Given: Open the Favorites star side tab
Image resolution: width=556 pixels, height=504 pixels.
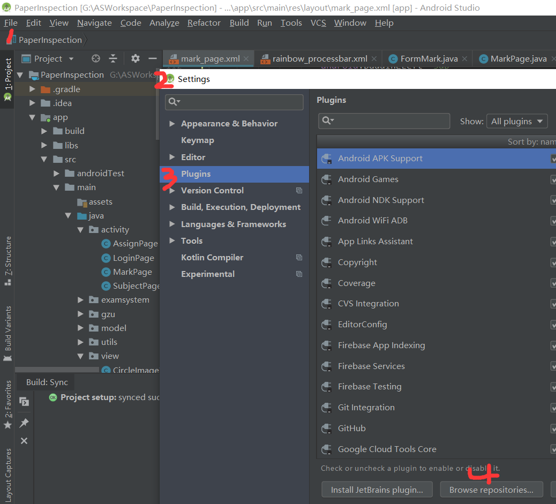Looking at the screenshot, I should click(7, 404).
